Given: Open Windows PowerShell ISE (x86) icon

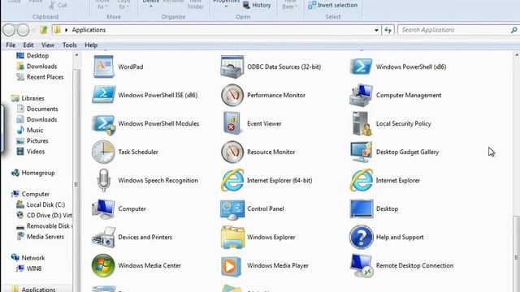Looking at the screenshot, I should (104, 95).
